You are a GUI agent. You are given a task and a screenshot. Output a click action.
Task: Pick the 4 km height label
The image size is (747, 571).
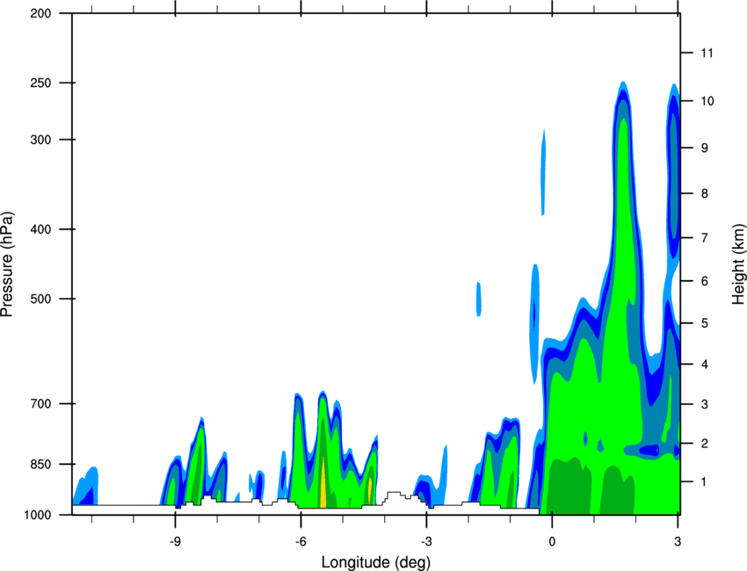(x=704, y=365)
